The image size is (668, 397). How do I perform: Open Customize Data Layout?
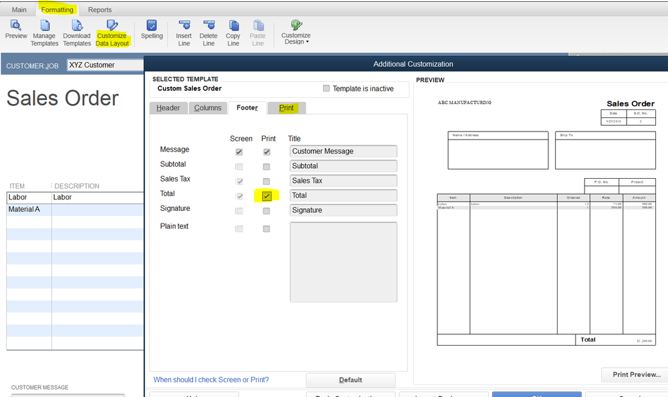pyautogui.click(x=112, y=33)
